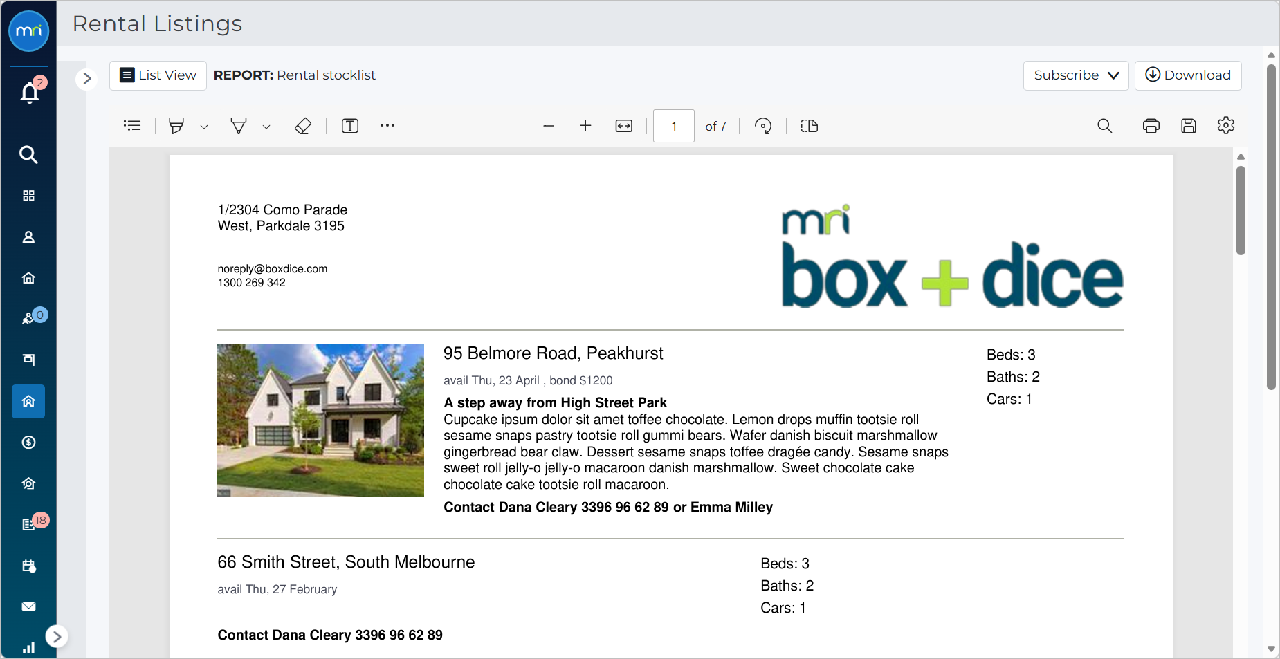The image size is (1280, 659).
Task: Select the draw pen tool in PDF toolbar
Action: [239, 126]
